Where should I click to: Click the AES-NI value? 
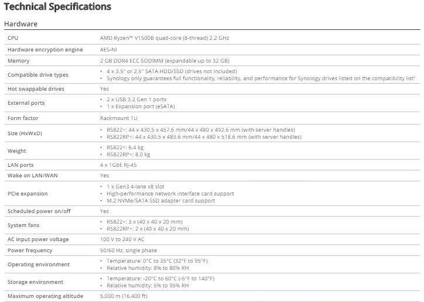(x=110, y=49)
